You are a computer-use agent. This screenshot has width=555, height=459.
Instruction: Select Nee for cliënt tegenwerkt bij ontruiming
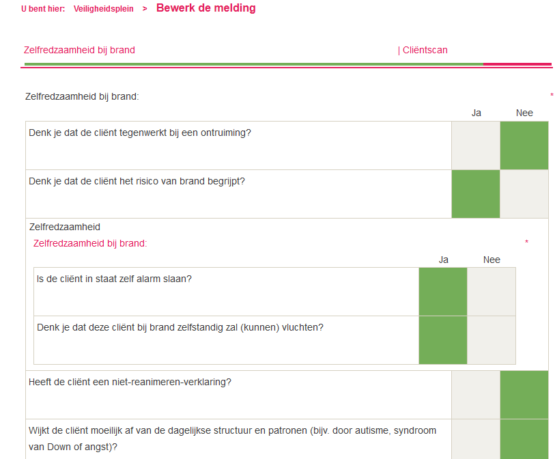click(524, 145)
